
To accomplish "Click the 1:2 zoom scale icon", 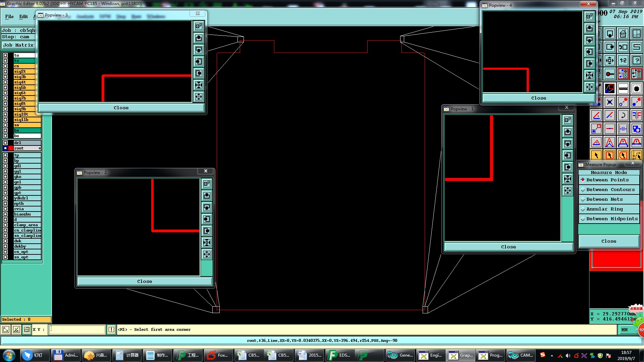I will click(623, 61).
